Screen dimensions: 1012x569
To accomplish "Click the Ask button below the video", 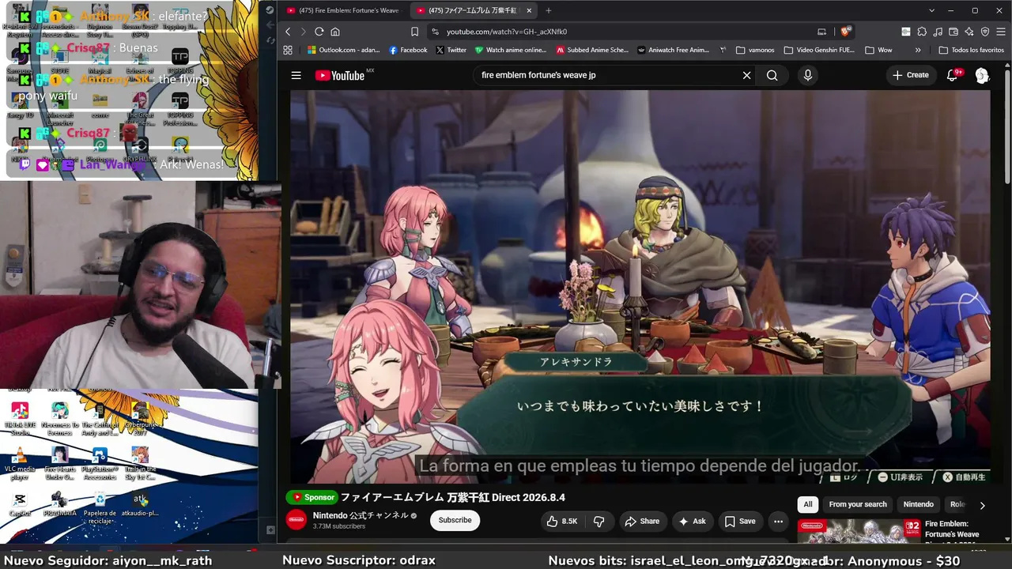I will coord(692,522).
